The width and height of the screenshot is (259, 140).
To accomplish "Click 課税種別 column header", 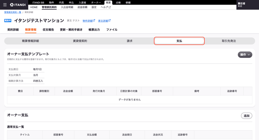I will pyautogui.click(x=44, y=91).
